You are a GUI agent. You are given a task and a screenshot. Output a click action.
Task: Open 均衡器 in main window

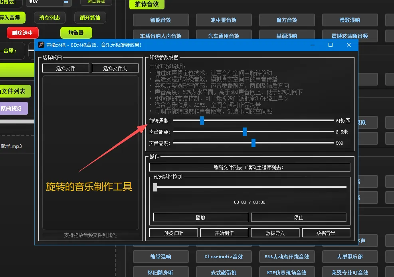click(76, 33)
